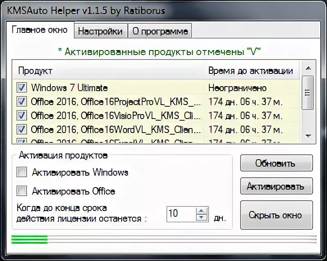Enable Активировать Windows checkbox
The height and width of the screenshot is (261, 327).
pos(22,172)
